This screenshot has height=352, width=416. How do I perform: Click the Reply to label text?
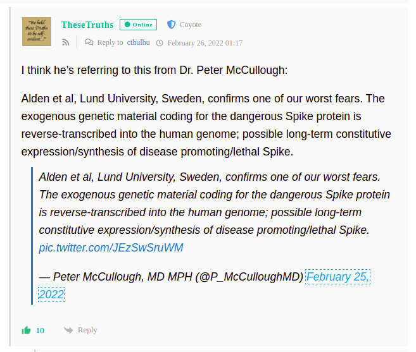(x=110, y=42)
